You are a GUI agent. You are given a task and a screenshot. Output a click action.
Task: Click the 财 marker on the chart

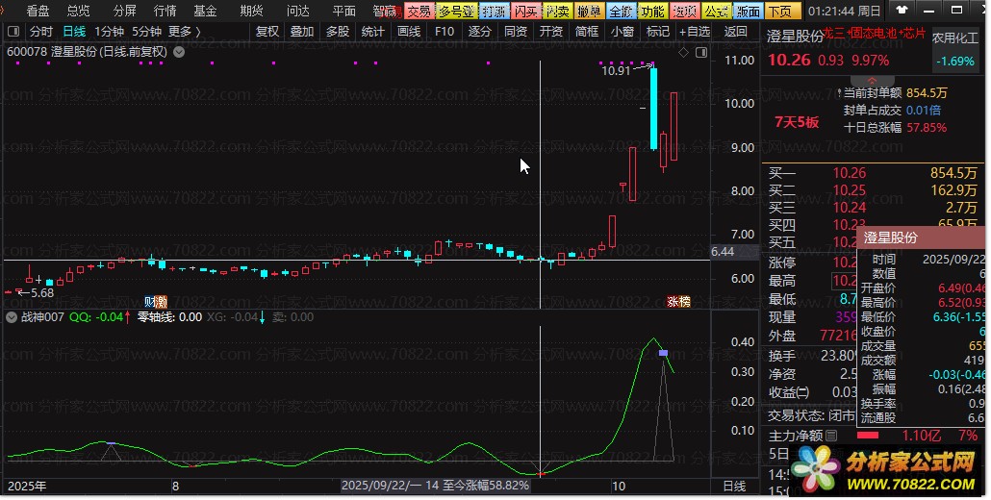click(x=149, y=302)
